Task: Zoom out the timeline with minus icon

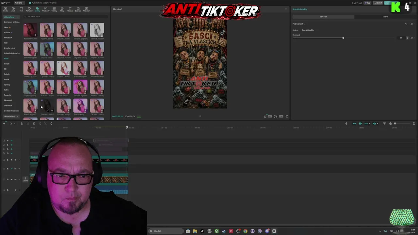Action: click(390, 124)
